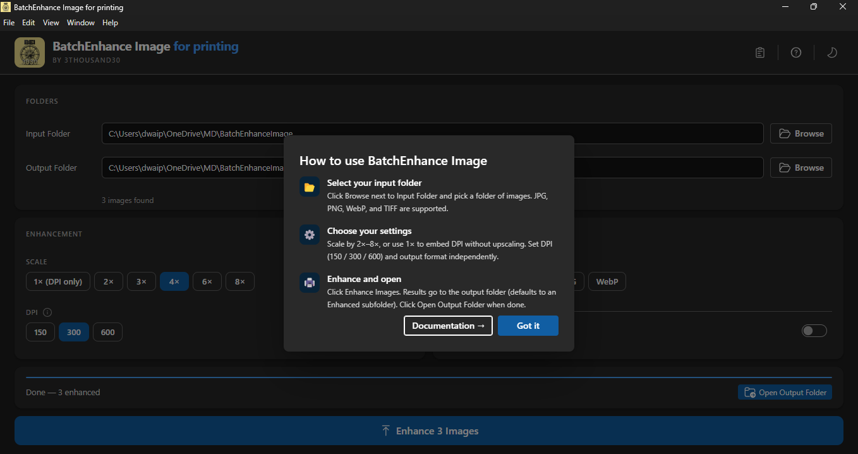This screenshot has height=454, width=858.
Task: Open the Help menu
Action: (x=111, y=23)
